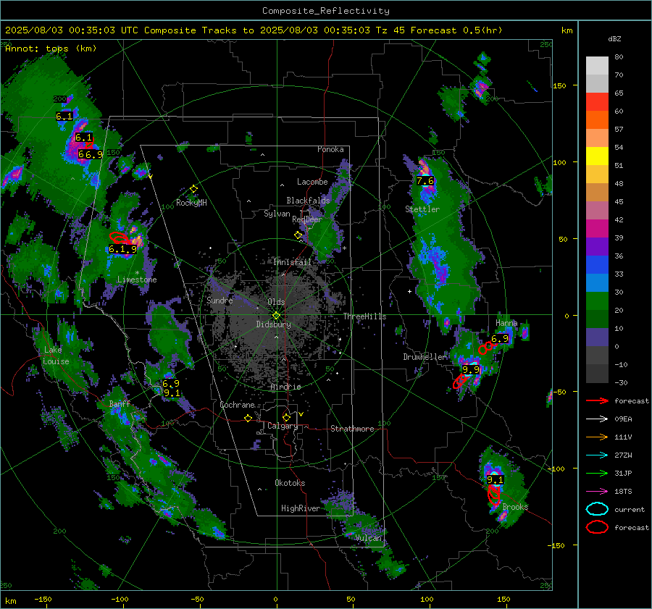
Task: Click the red forecast ellipse above Brooks
Action: [x=494, y=495]
